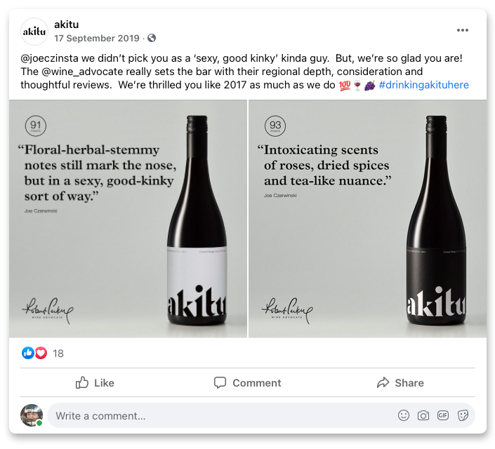Click your profile avatar beside comment box
Viewport: 495px width, 449px height.
[32, 415]
